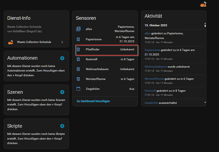Click the Wertstofftonne trash icon in Sensoren

tap(78, 79)
